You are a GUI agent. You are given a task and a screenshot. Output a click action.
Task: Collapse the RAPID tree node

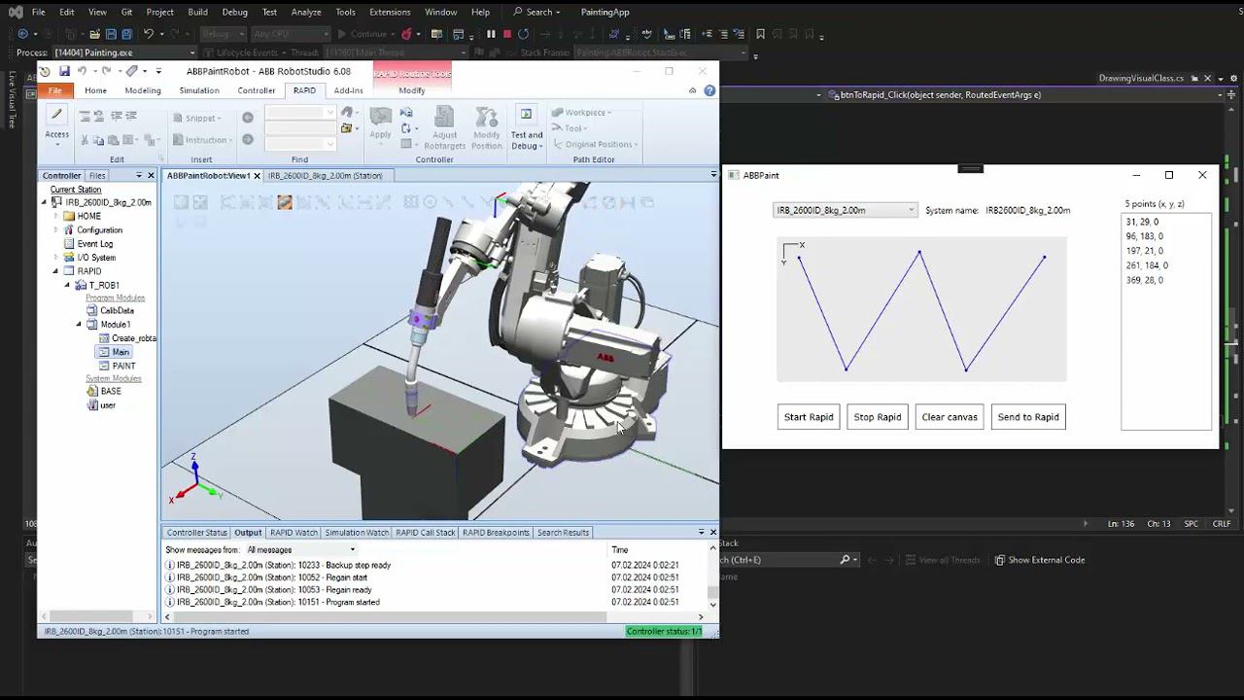[56, 271]
